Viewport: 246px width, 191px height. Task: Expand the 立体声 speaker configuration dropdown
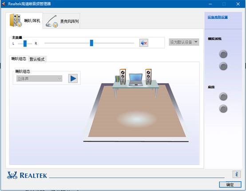(x=40, y=79)
